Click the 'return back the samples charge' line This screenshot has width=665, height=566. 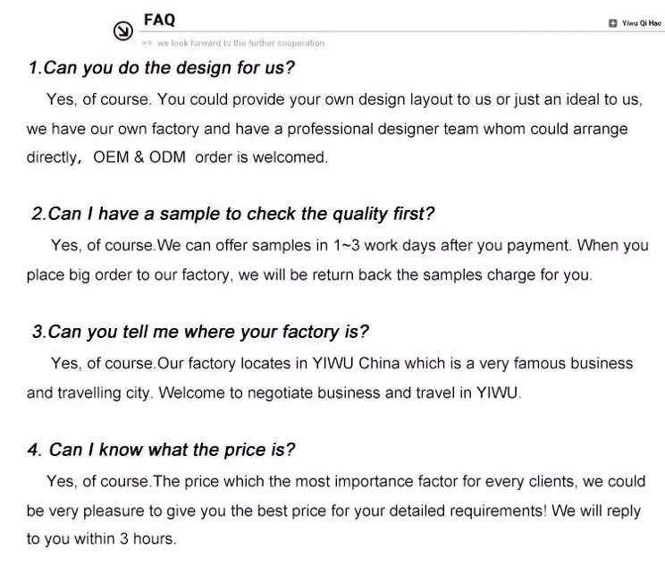(309, 275)
